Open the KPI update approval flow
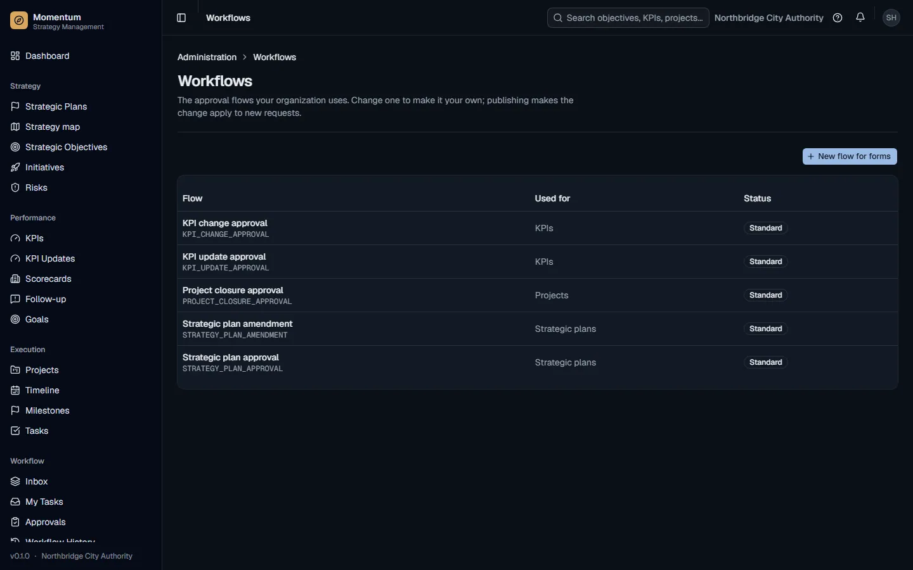The width and height of the screenshot is (913, 570). [224, 256]
